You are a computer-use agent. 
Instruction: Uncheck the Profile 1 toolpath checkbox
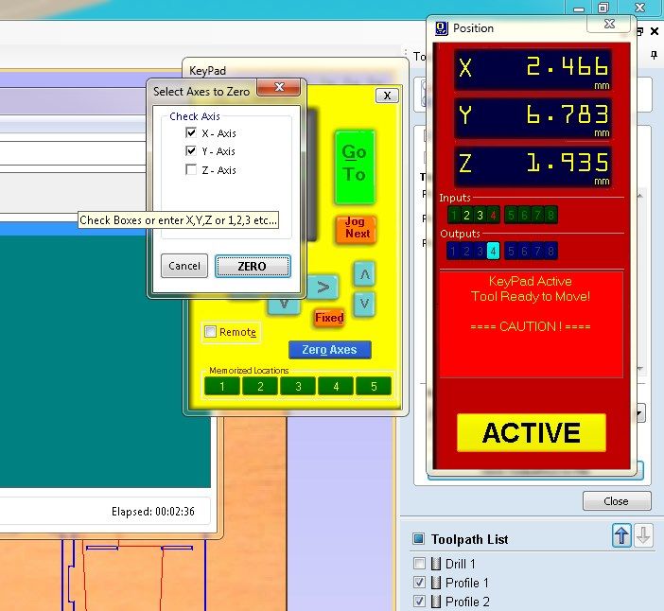[419, 583]
